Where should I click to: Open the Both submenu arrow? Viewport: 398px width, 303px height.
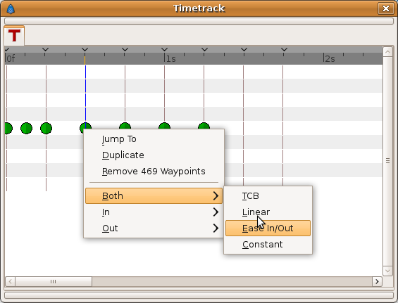216,196
